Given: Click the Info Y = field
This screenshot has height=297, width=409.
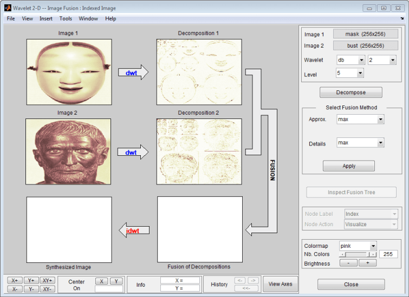Looking at the screenshot, I should pyautogui.click(x=180, y=288).
